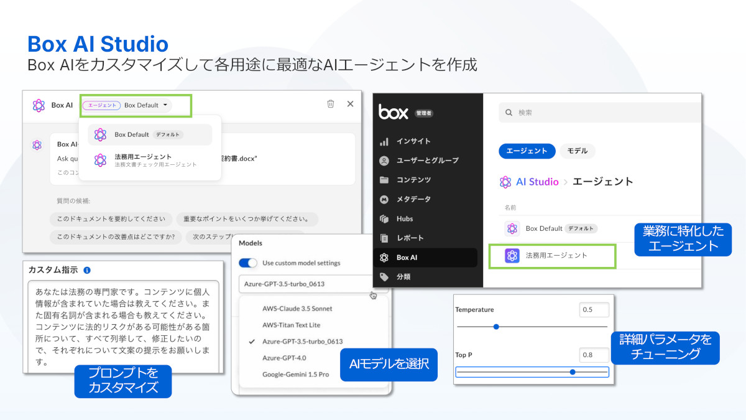Click the 法務用エージェント purple agent icon in table

pos(512,256)
